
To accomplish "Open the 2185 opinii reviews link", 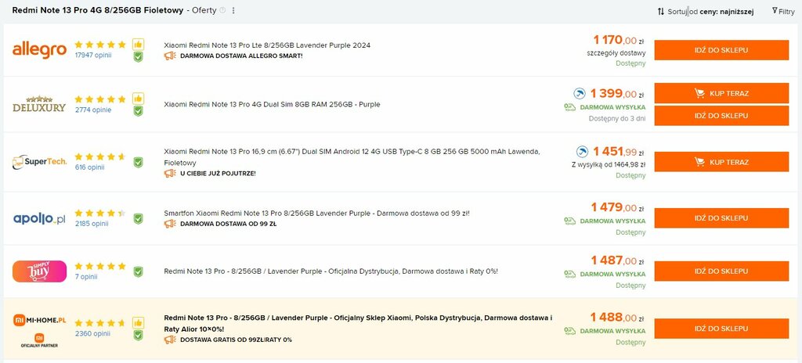I will (92, 224).
